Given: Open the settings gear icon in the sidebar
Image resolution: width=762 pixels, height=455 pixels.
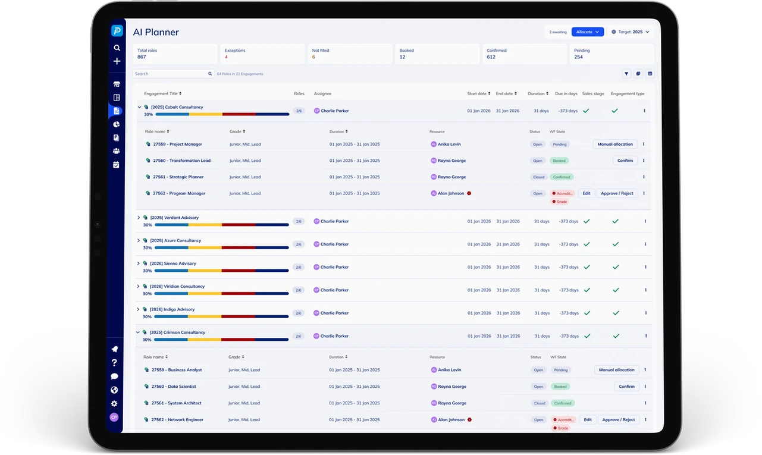Looking at the screenshot, I should tap(114, 404).
